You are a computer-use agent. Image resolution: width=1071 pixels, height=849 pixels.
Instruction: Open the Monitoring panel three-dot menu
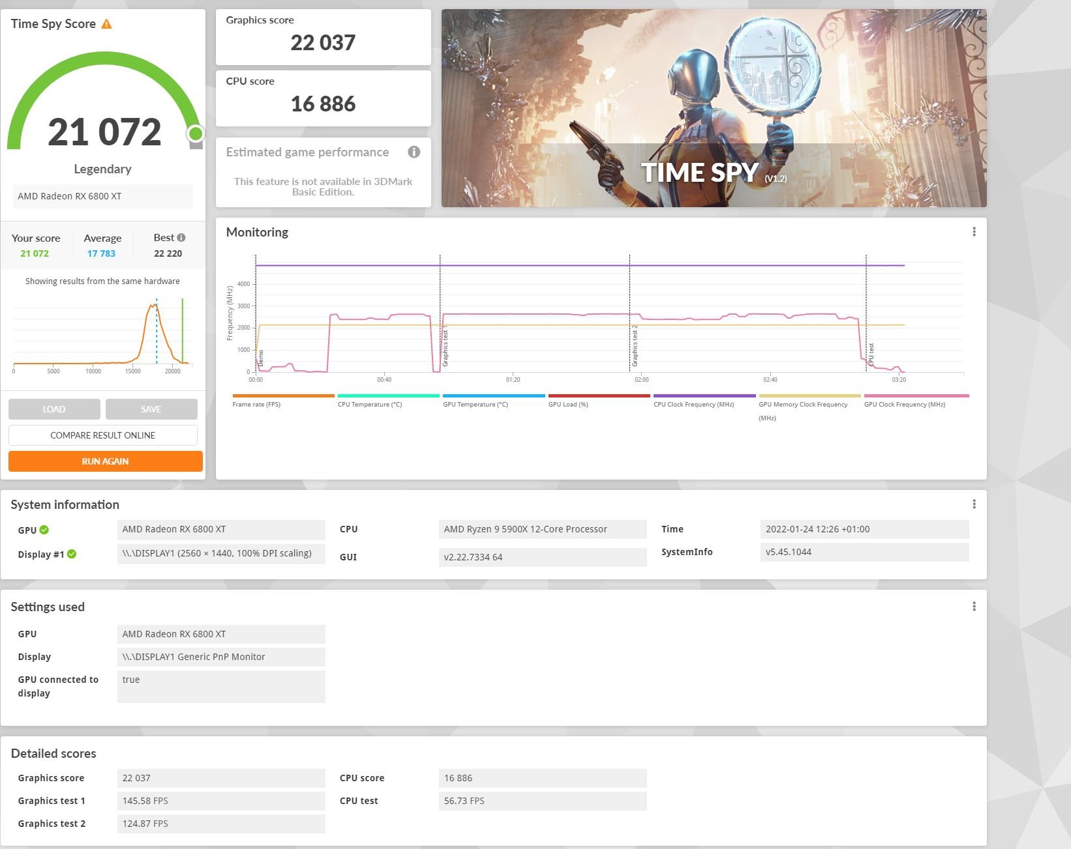coord(974,232)
